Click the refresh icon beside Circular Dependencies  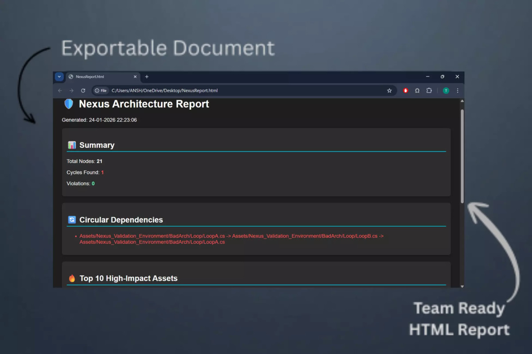72,220
